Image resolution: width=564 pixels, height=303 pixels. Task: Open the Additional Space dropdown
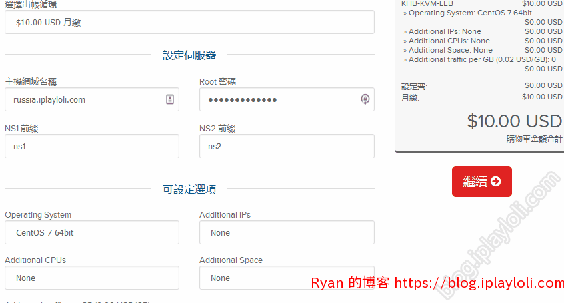287,278
